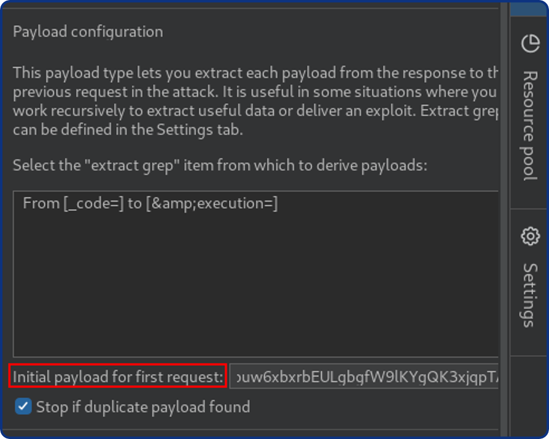Click the checkmark icon beside duplicate payload option
This screenshot has height=439, width=549.
coord(23,407)
